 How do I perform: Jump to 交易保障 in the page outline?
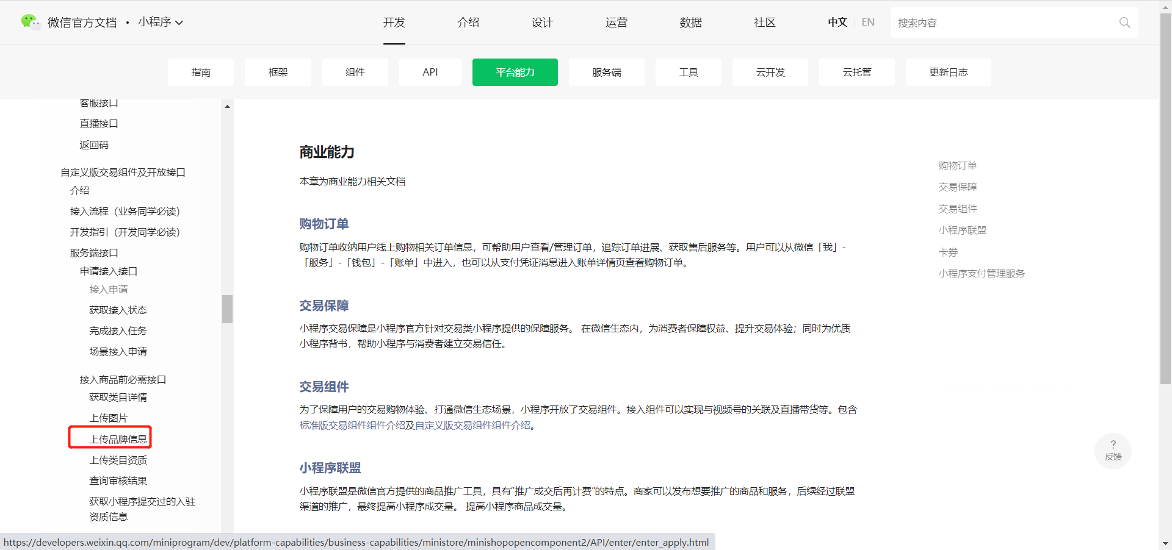[x=958, y=187]
